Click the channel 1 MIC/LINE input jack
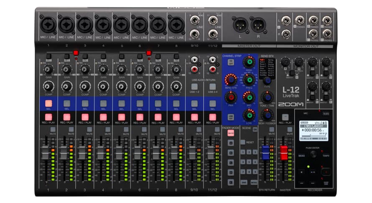This screenshot has width=372, height=203. point(48,25)
